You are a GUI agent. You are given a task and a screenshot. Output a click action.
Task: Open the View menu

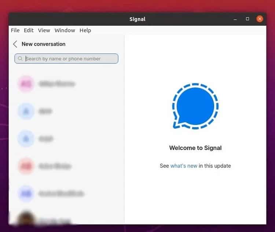(44, 30)
